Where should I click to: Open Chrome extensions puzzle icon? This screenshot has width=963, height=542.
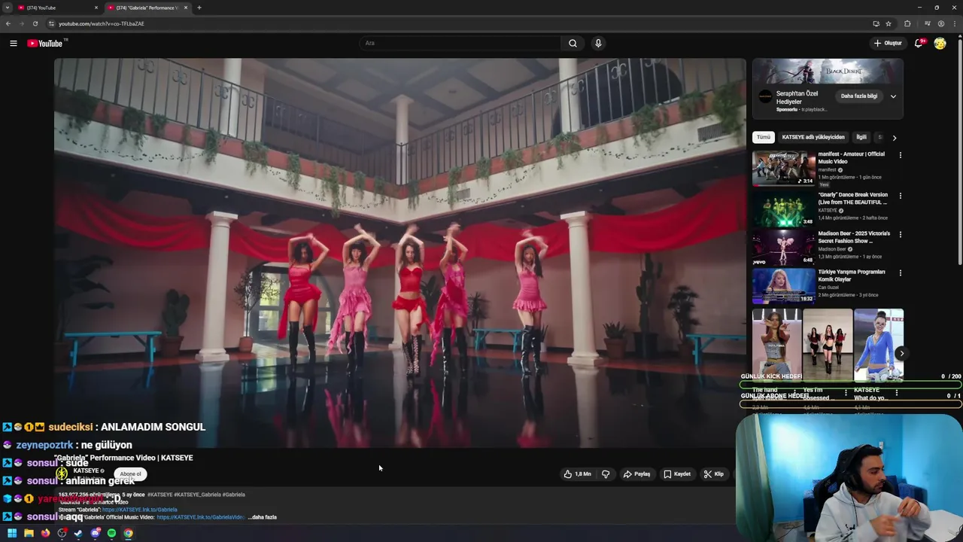[x=907, y=23]
